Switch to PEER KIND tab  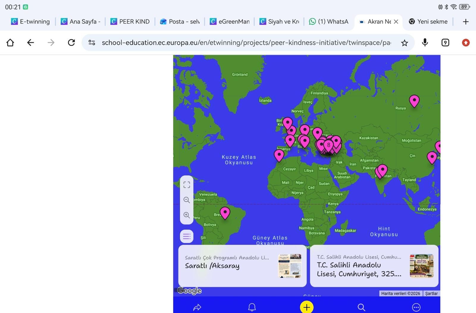coord(130,21)
